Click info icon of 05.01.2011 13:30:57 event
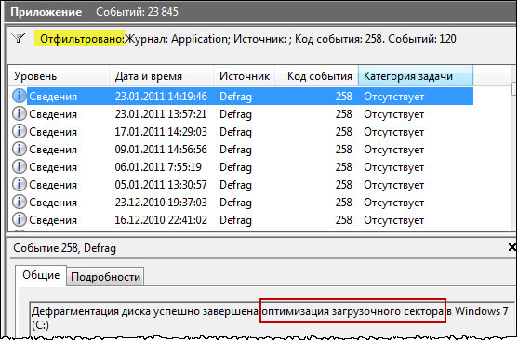Image resolution: width=518 pixels, height=341 pixels. (x=20, y=185)
